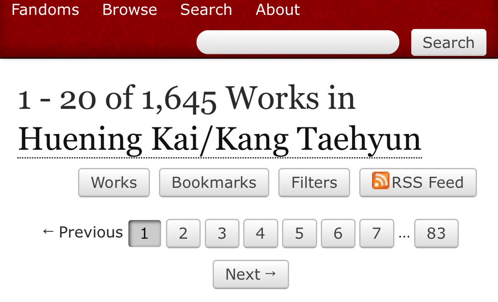Viewport: 498px width, 302px height.
Task: Select the Bookmarks button
Action: (214, 183)
